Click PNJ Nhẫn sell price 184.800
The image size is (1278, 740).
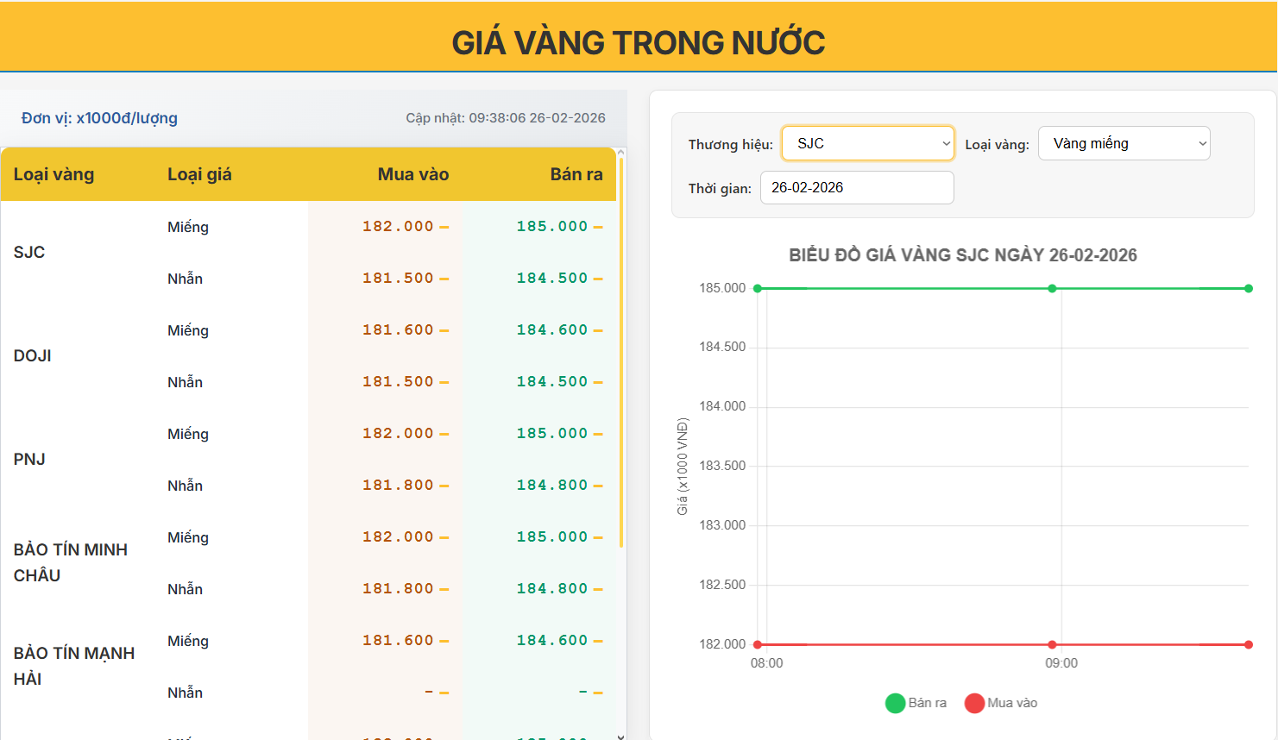tap(552, 485)
